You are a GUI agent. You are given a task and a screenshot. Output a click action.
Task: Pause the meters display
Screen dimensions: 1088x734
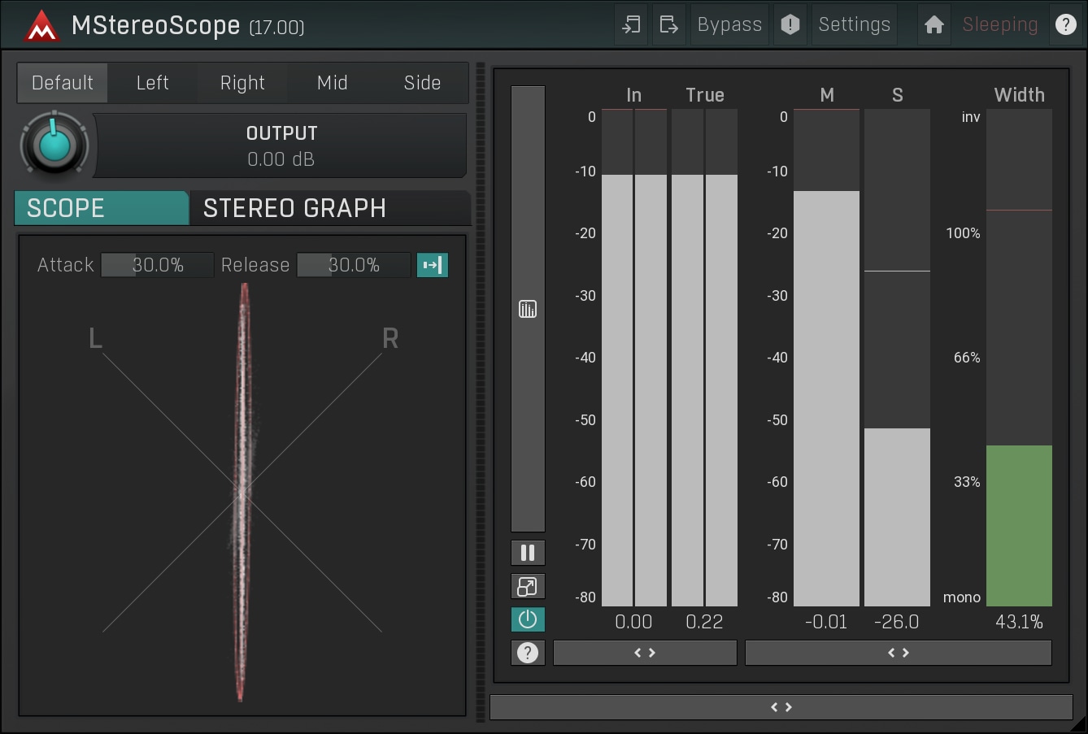528,553
